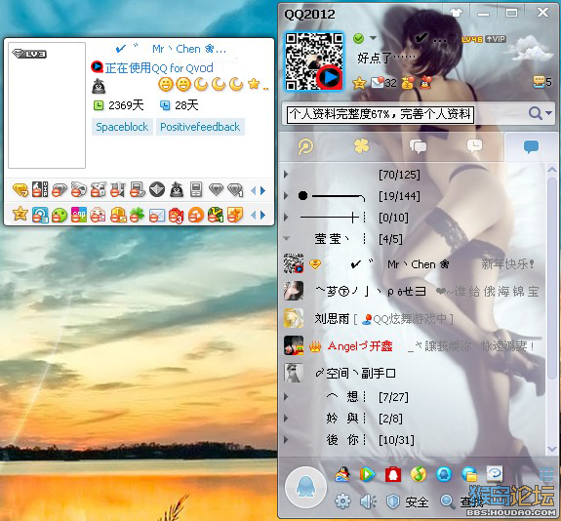Open the 安全 security shield
The image size is (561, 521).
tap(408, 501)
